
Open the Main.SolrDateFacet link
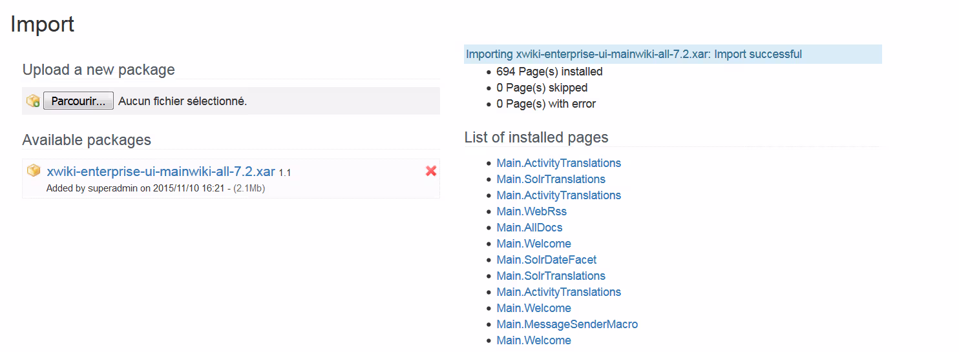click(546, 260)
